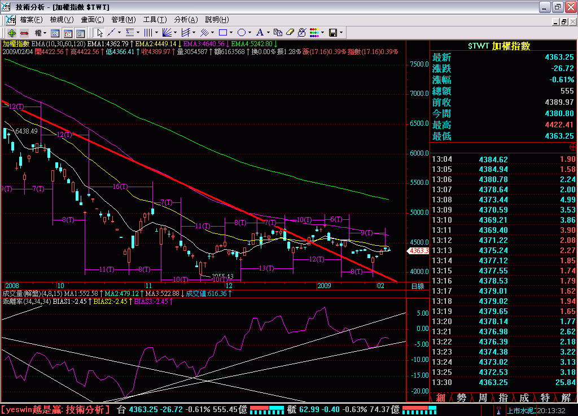Select the arrow pointer tool
Viewport: 578px width, 416px height.
point(99,33)
